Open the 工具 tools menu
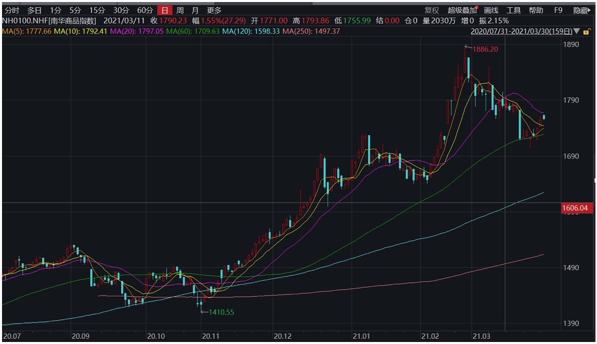Viewport: 597px width, 344px height. [514, 10]
